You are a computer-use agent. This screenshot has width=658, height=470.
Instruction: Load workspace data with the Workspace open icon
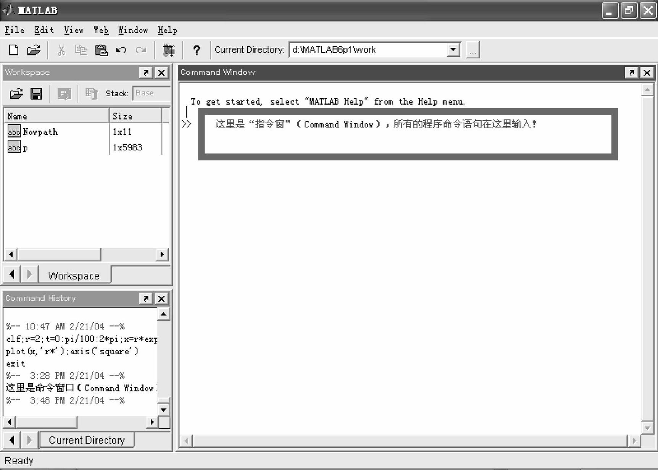click(x=16, y=94)
